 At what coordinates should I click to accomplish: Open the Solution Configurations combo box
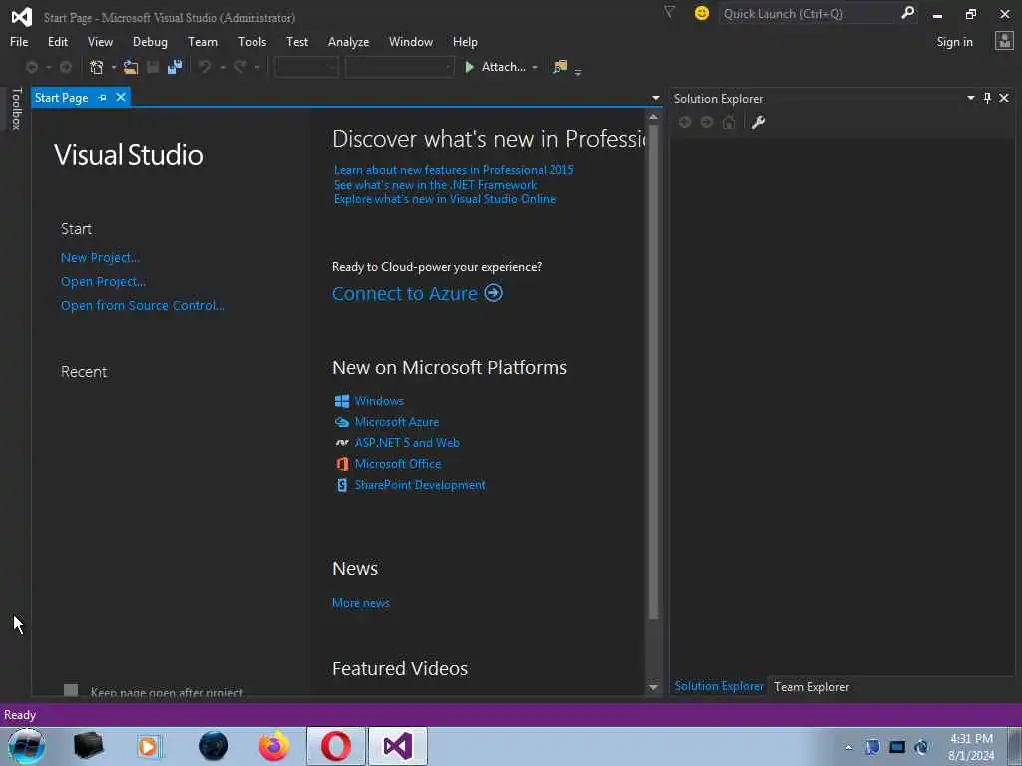[x=307, y=67]
